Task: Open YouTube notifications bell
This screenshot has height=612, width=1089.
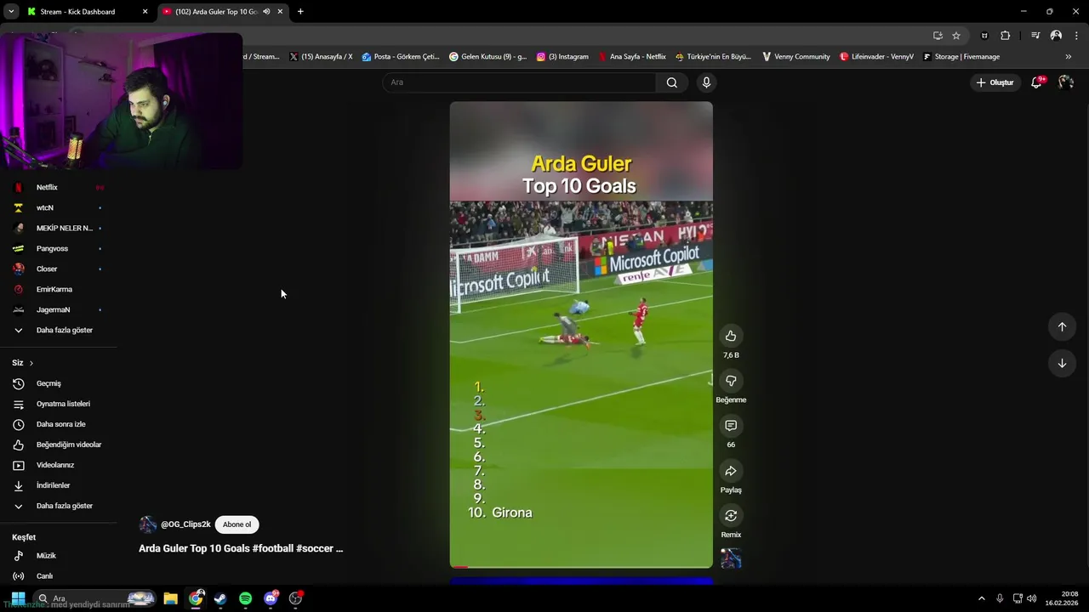Action: (1036, 82)
